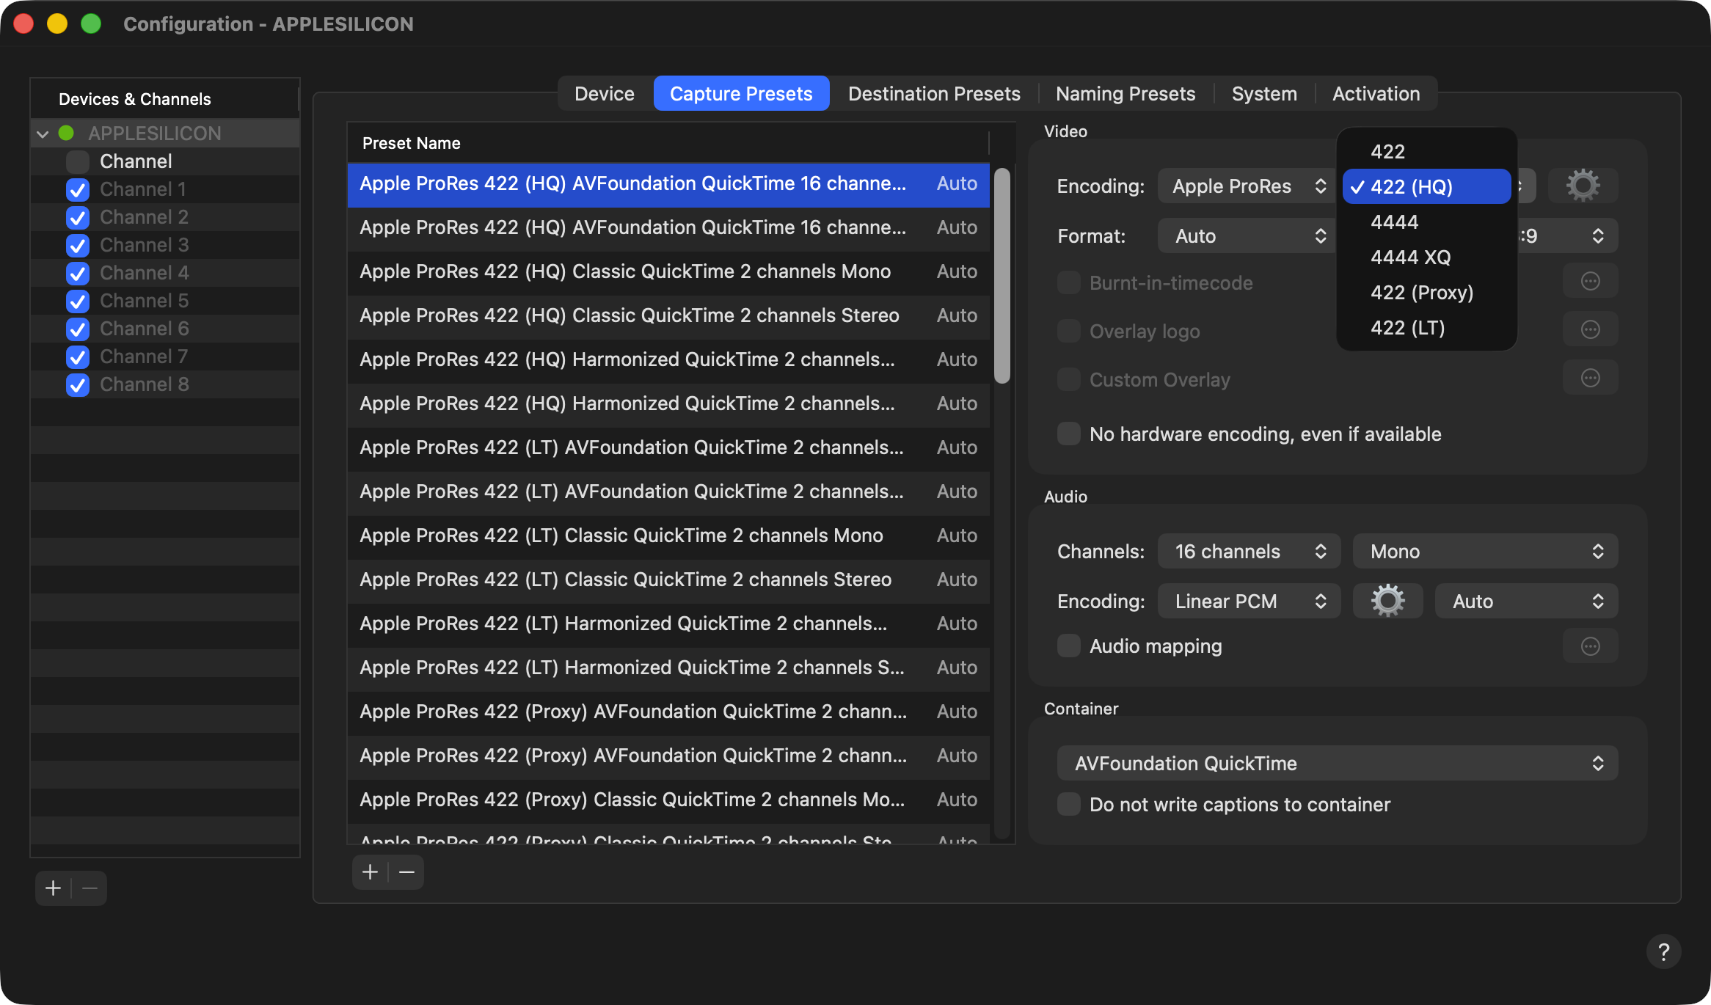Switch to the System tab
This screenshot has width=1711, height=1005.
1264,93
